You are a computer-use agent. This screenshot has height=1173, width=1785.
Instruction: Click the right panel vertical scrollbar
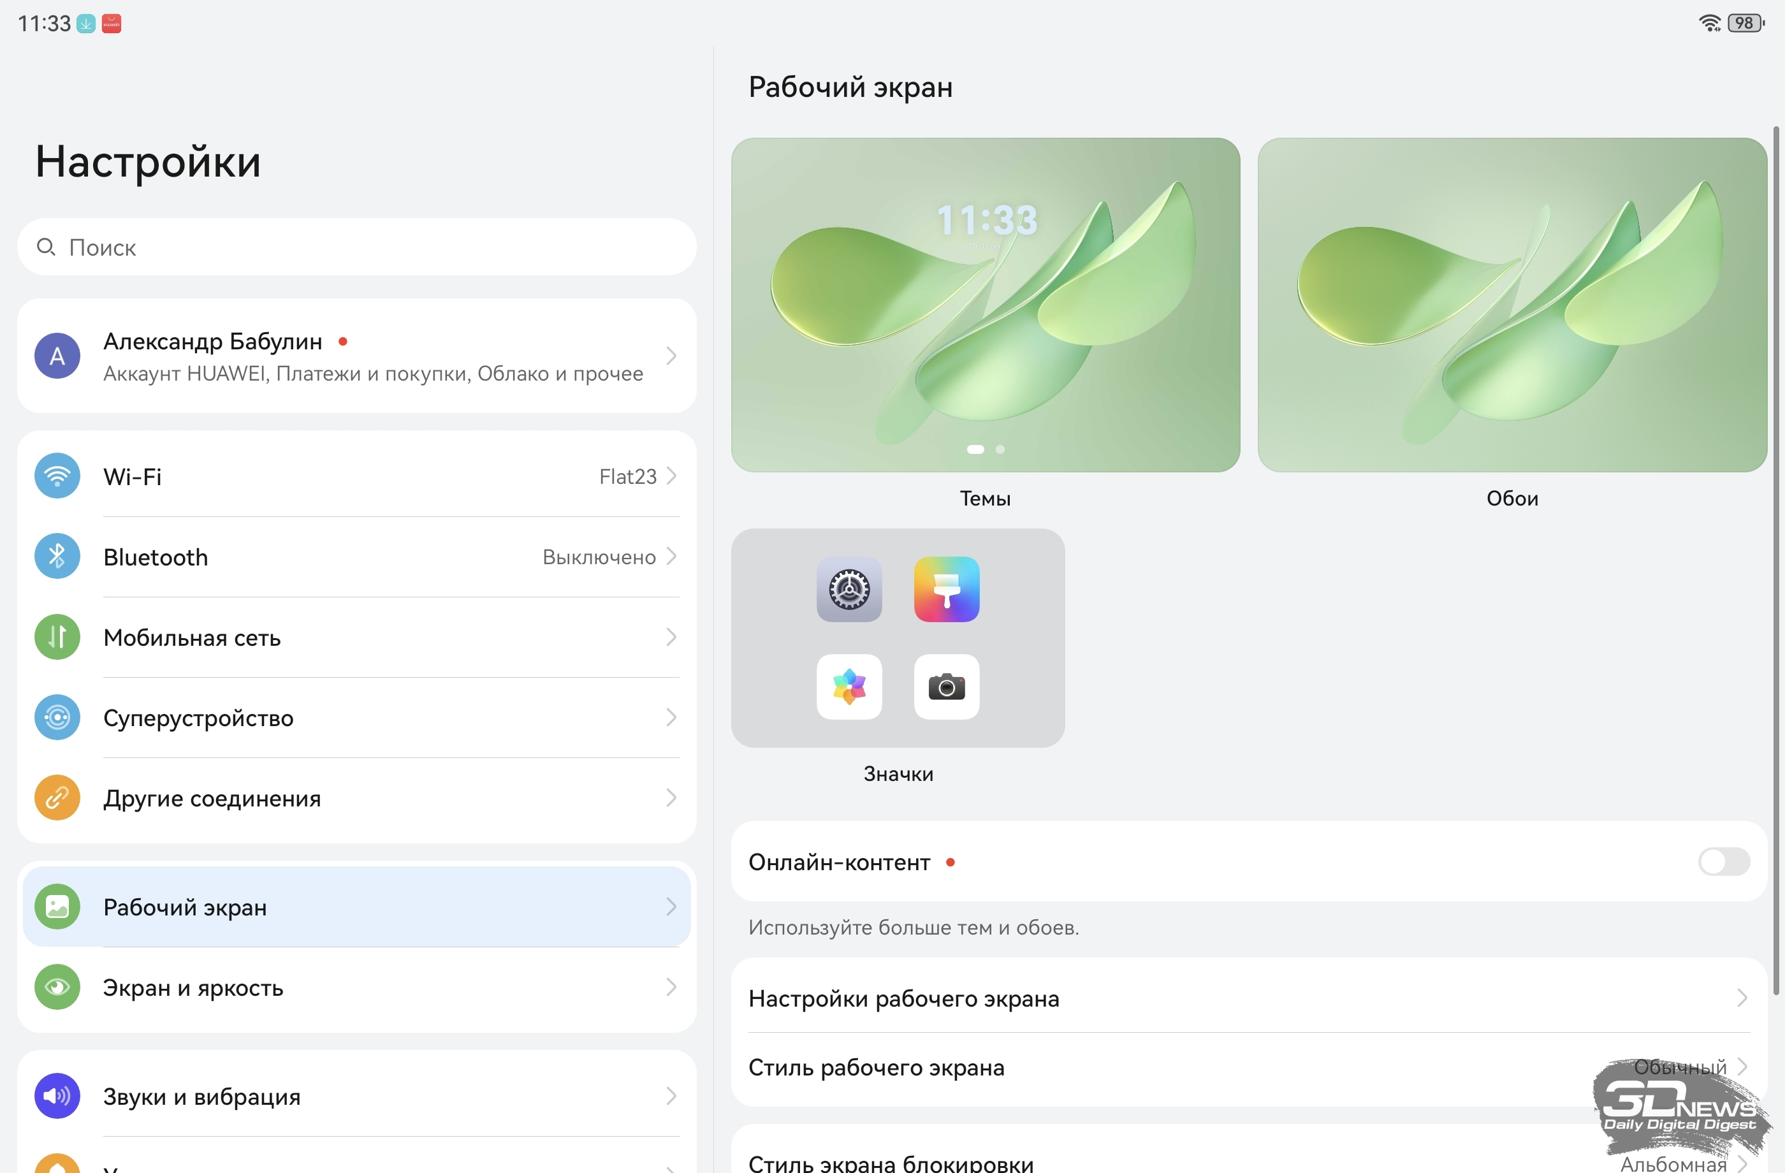tap(1775, 561)
